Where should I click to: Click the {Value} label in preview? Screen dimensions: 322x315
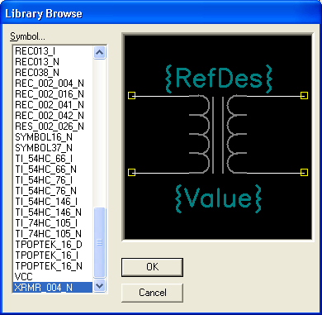coord(218,198)
